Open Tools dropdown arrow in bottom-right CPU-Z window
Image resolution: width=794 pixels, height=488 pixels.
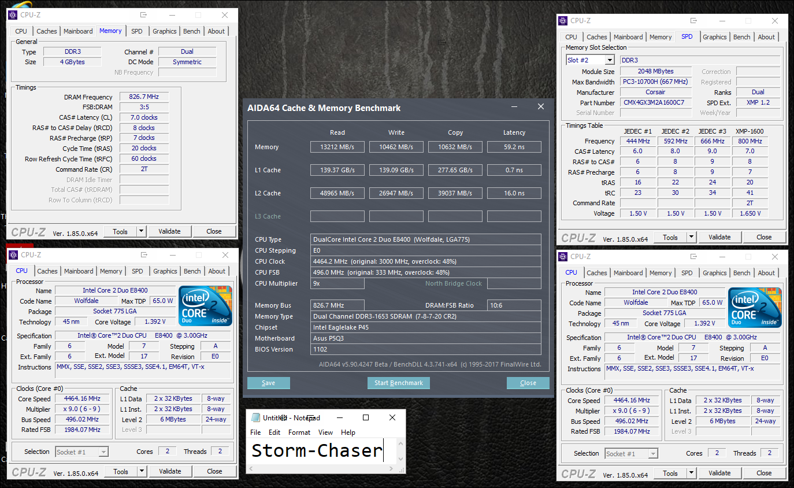pos(691,473)
